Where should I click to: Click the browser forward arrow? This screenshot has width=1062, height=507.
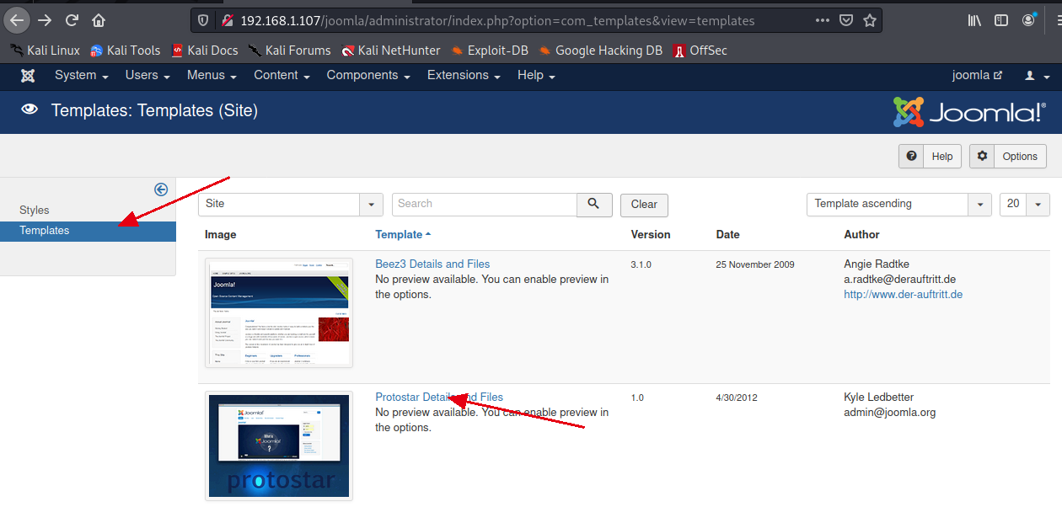tap(45, 20)
